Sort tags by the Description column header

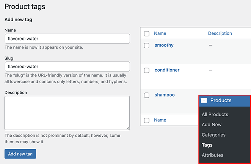[x=220, y=33]
